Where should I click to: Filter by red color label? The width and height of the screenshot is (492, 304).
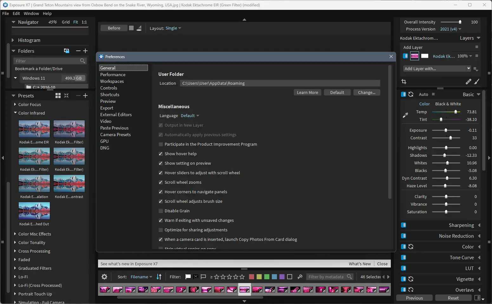click(252, 277)
